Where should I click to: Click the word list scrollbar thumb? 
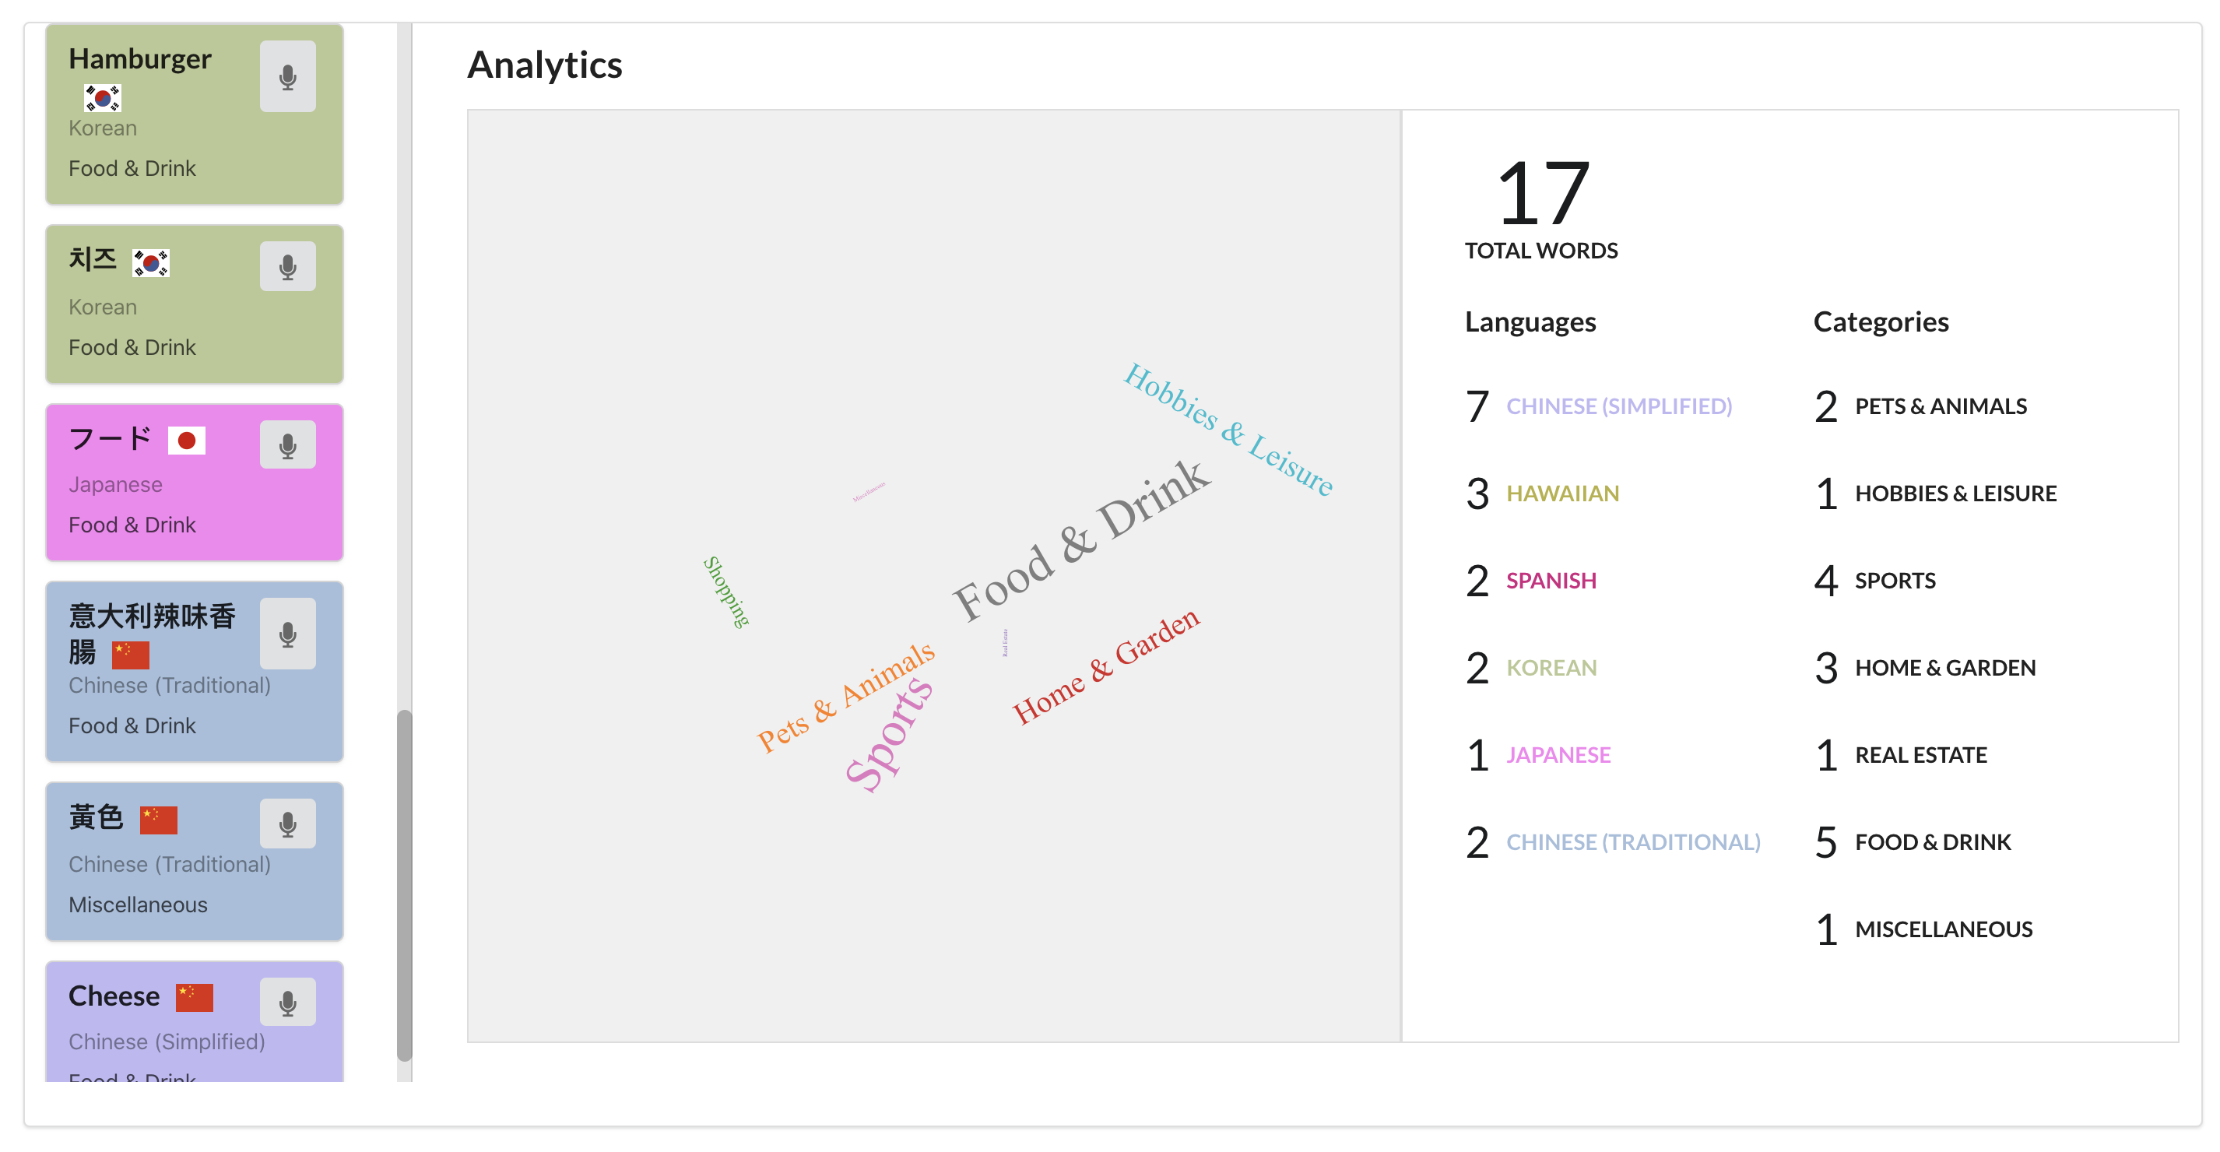(404, 885)
